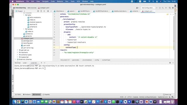
Task: Click the Stop icon in toolbar
Action: tap(166, 8)
